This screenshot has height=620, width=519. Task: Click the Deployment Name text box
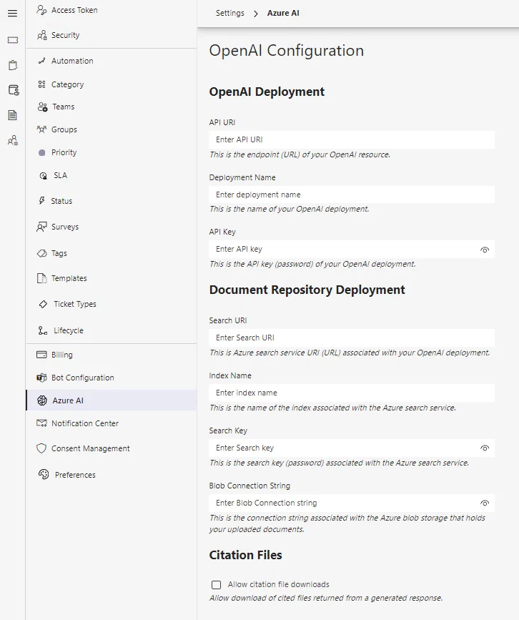(x=352, y=195)
